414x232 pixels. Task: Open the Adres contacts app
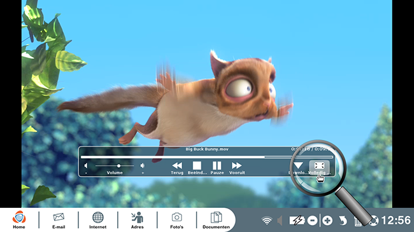[138, 220]
